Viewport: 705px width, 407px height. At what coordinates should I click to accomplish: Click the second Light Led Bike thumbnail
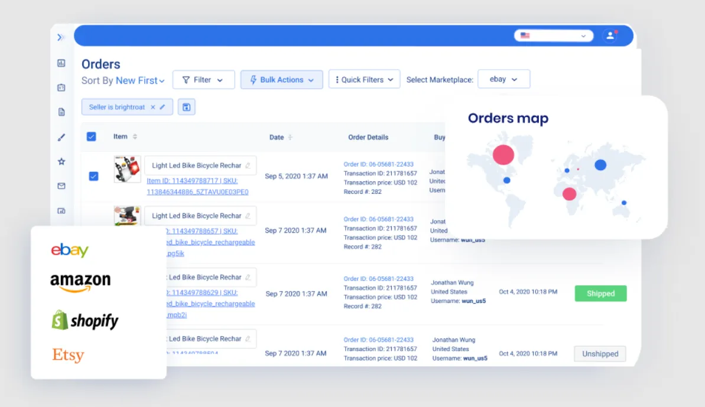coord(127,216)
